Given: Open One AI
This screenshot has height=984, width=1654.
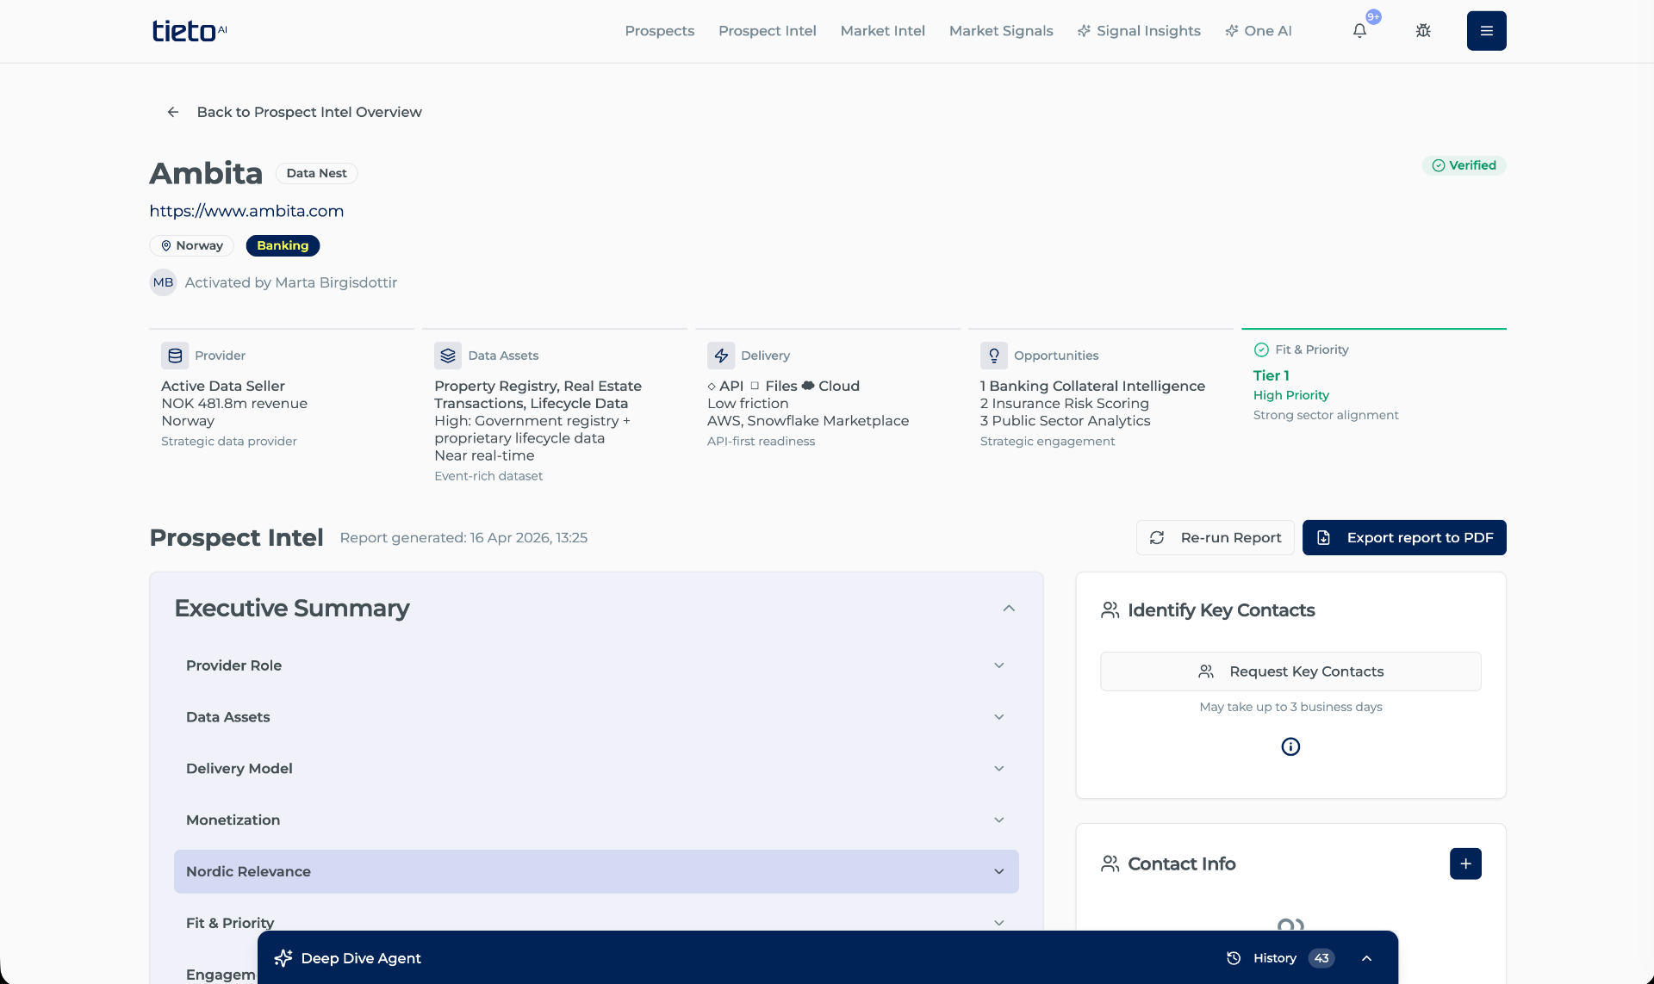Looking at the screenshot, I should [x=1259, y=31].
